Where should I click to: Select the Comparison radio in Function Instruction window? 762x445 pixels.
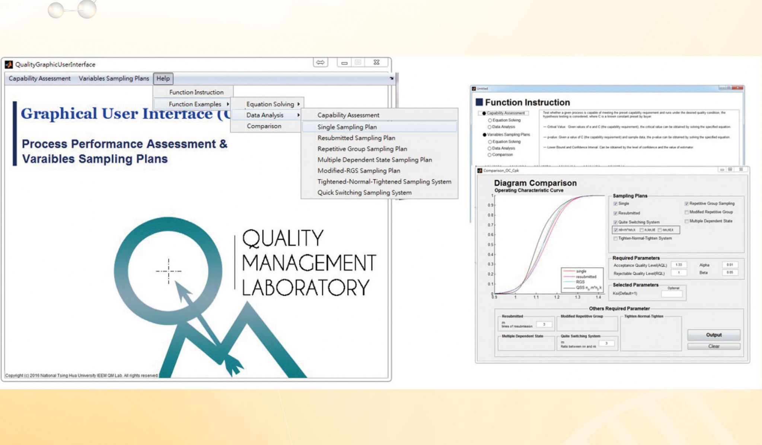(490, 155)
